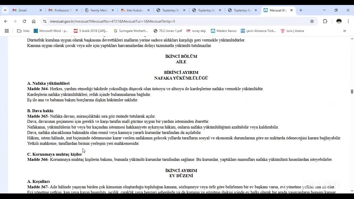Click İKİNCİ BÖLÜM heading

coord(181,56)
